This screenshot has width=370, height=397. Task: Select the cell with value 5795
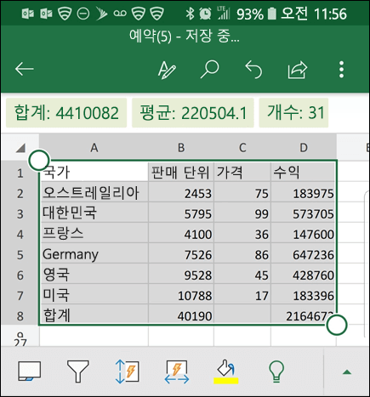[x=181, y=213]
